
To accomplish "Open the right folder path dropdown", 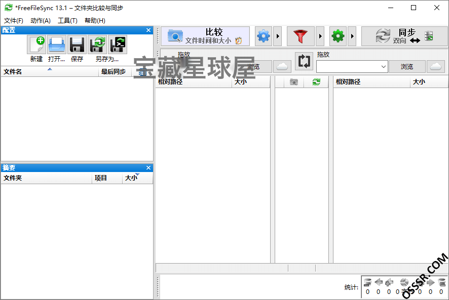I will point(384,67).
